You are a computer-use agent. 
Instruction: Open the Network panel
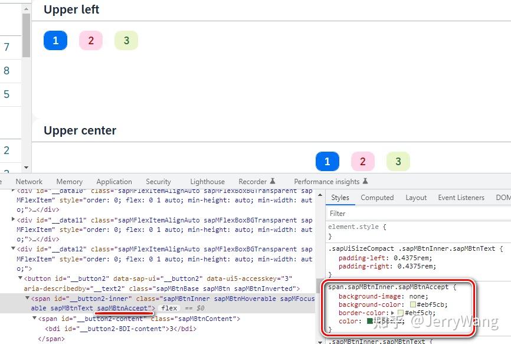[x=28, y=181]
